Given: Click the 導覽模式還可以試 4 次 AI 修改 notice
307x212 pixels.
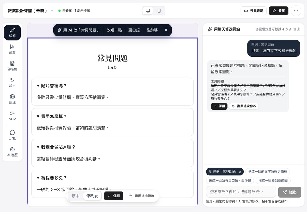Looking at the screenshot, I should (x=278, y=29).
